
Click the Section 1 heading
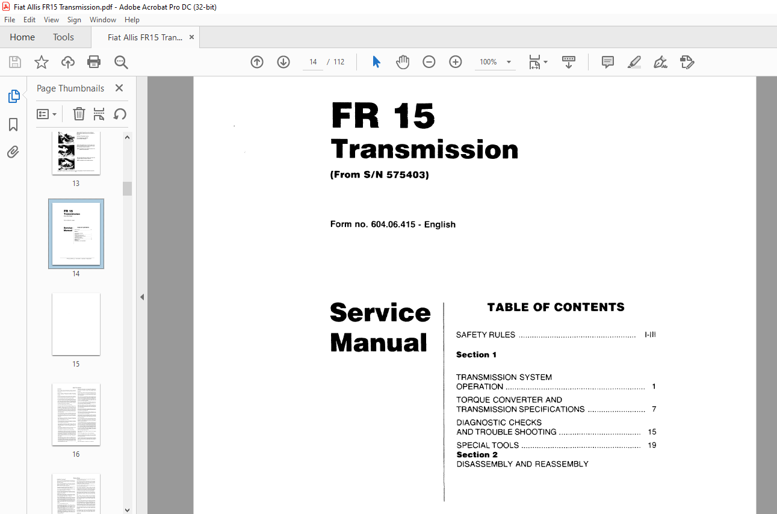click(476, 355)
